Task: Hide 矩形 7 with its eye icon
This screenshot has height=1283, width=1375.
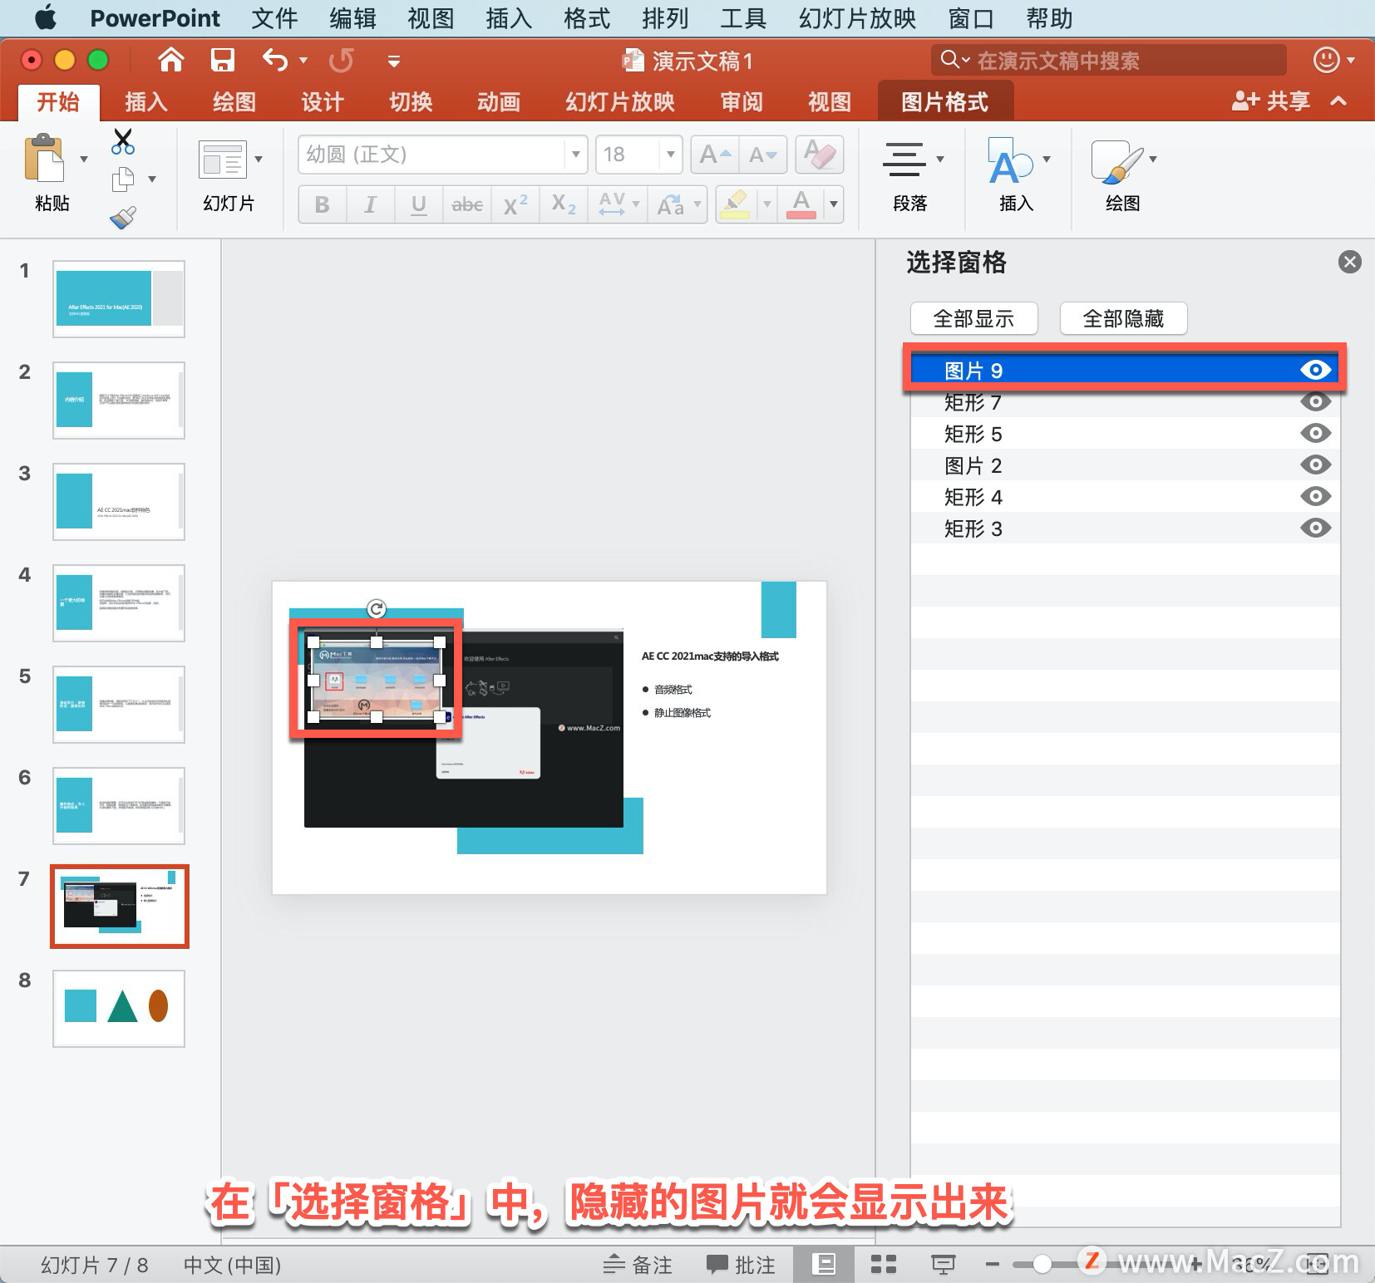Action: coord(1315,402)
